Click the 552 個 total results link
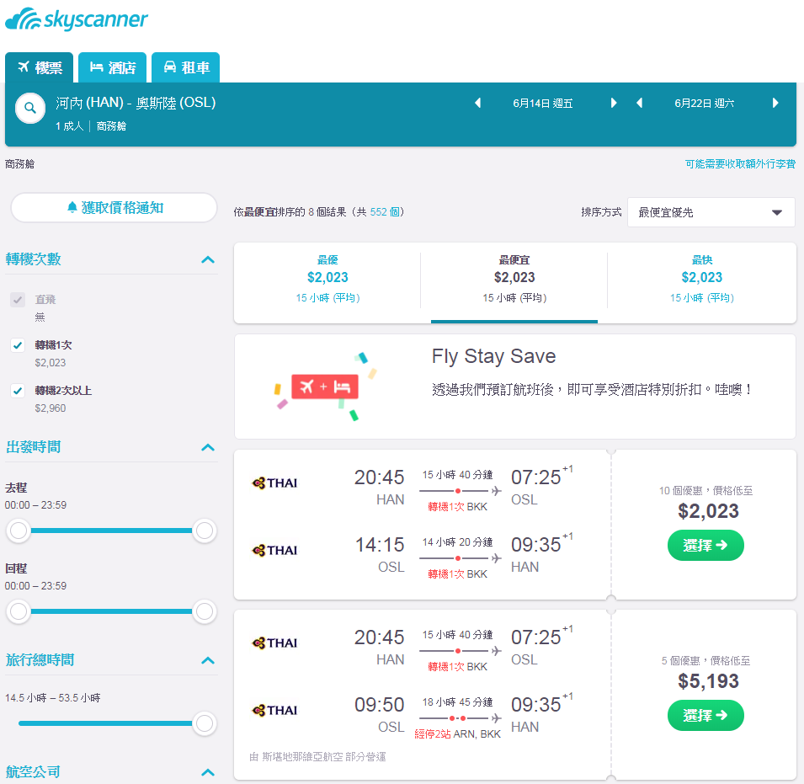 pos(385,211)
